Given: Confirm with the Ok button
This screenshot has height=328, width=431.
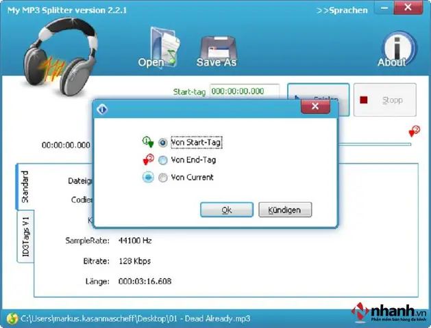Looking at the screenshot, I should click(227, 210).
